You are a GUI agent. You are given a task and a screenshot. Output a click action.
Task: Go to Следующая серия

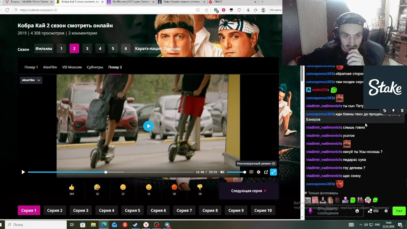pyautogui.click(x=249, y=191)
